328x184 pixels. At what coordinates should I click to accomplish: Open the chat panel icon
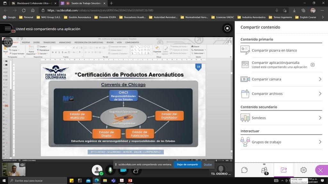point(244,170)
